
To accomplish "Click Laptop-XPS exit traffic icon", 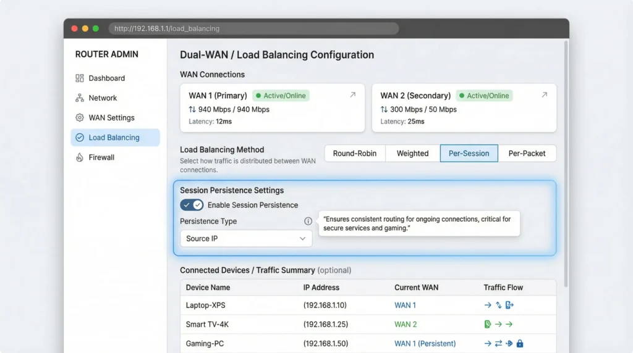I will tap(509, 305).
